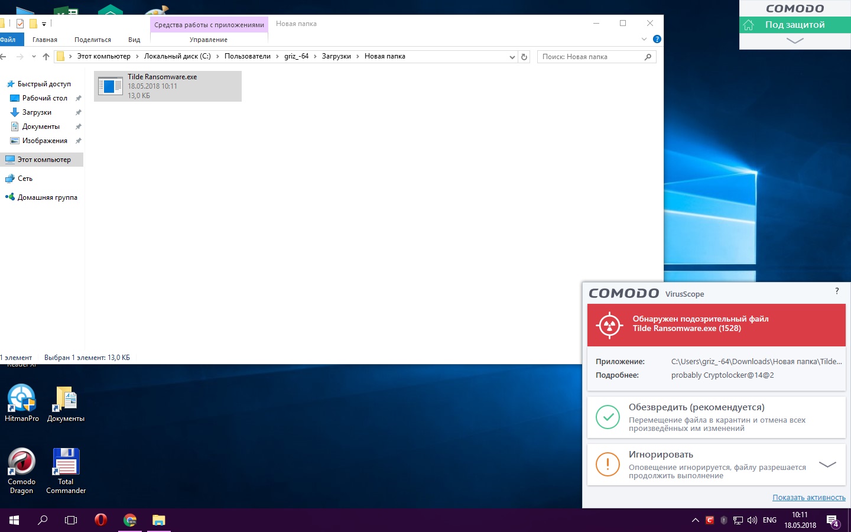Open Windows notification center icon
This screenshot has height=532, width=851.
[833, 521]
